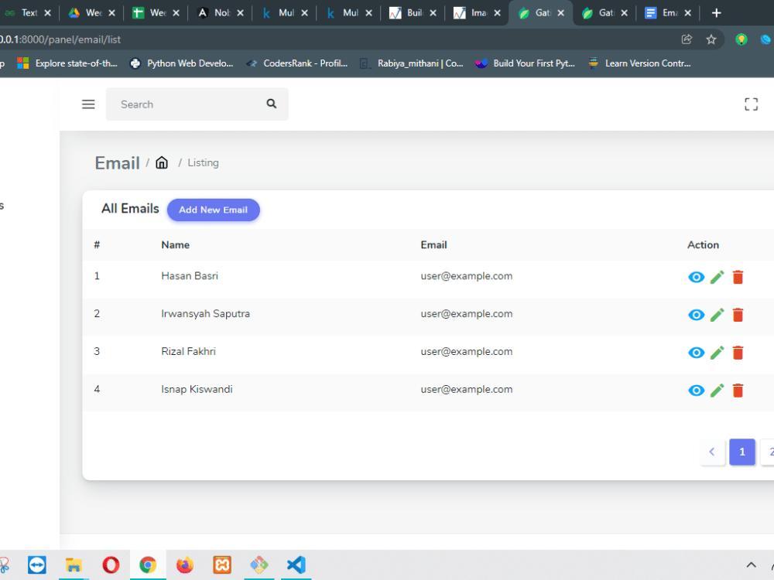
Task: Launch Visual Studio Code from taskbar
Action: click(296, 565)
